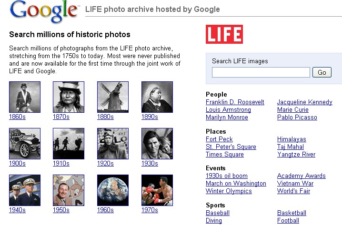Screen dimensions: 342x225
Task: Open the Pablo Picasso link
Action: coord(297,117)
